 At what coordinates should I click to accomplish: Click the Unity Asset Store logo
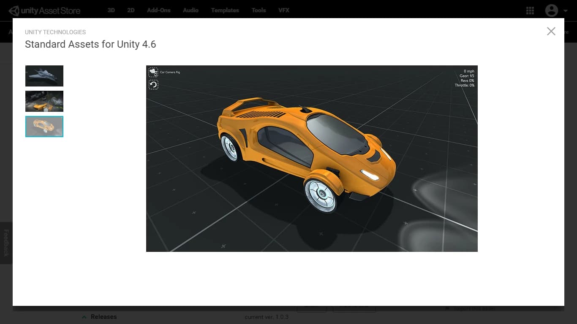tap(44, 11)
